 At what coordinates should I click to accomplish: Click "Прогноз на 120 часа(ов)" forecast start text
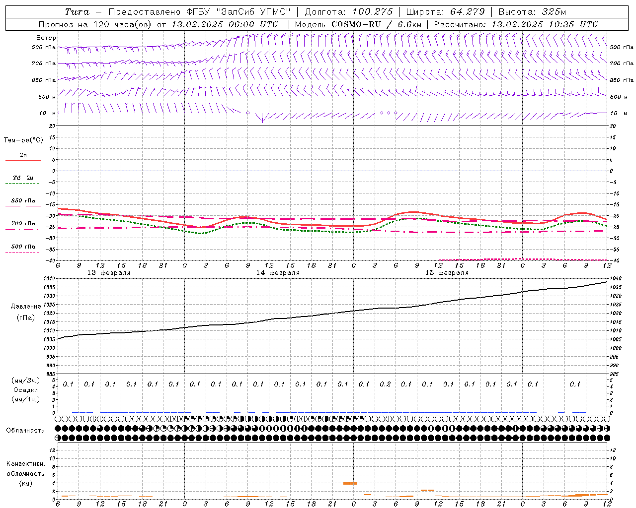pos(95,24)
